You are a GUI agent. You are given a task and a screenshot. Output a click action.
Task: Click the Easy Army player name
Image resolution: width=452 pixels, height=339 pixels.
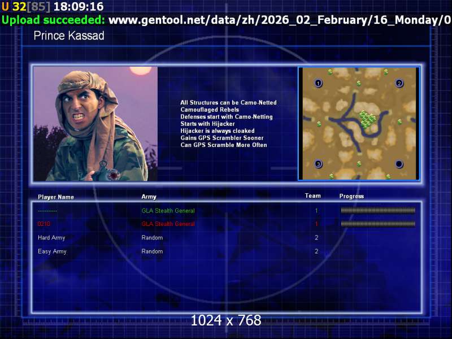[52, 251]
